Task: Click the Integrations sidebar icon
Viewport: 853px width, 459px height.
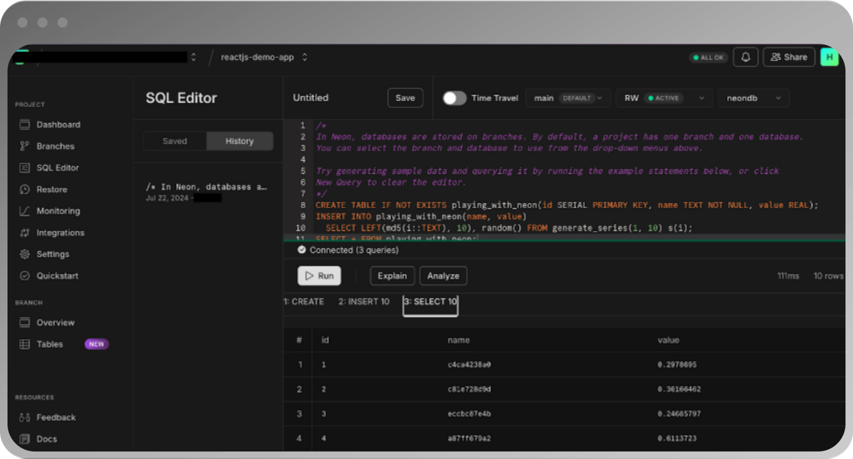Action: point(24,233)
